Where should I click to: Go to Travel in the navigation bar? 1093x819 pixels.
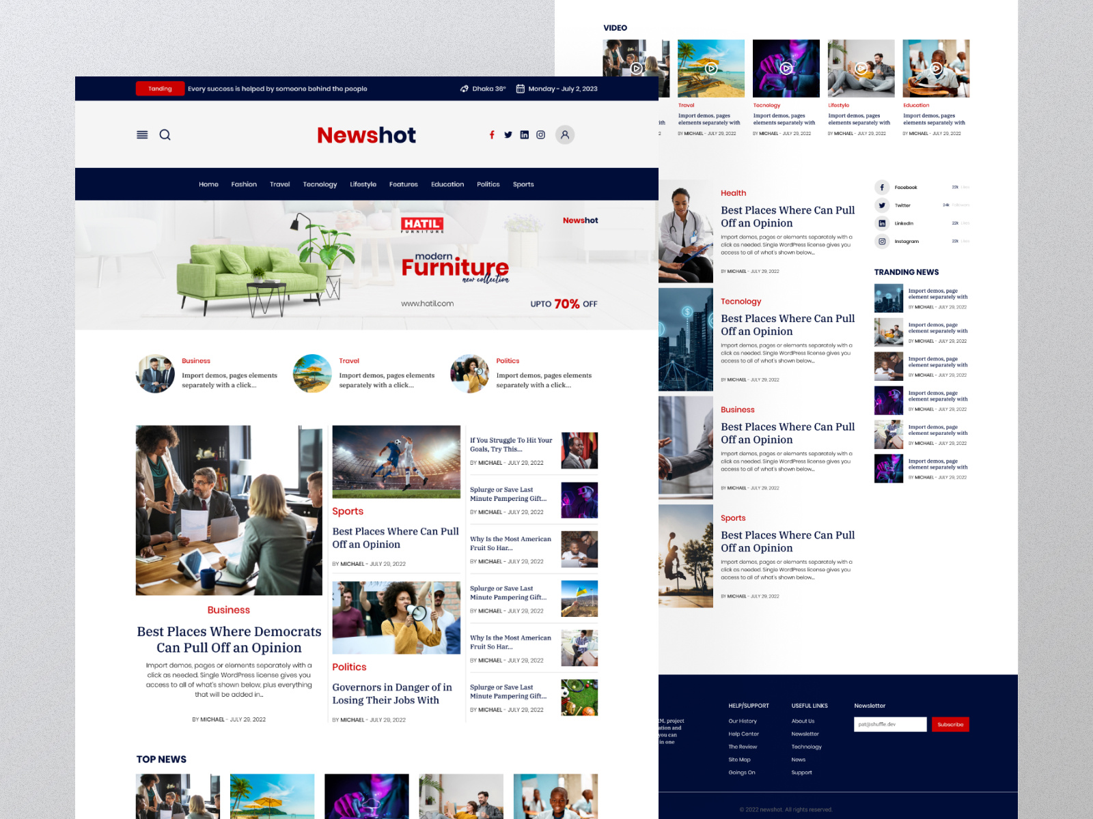pos(280,184)
